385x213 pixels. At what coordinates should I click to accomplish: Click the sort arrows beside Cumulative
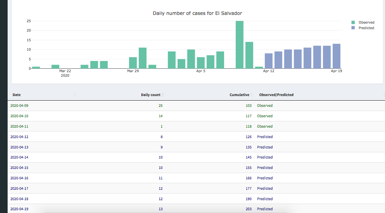pos(252,95)
